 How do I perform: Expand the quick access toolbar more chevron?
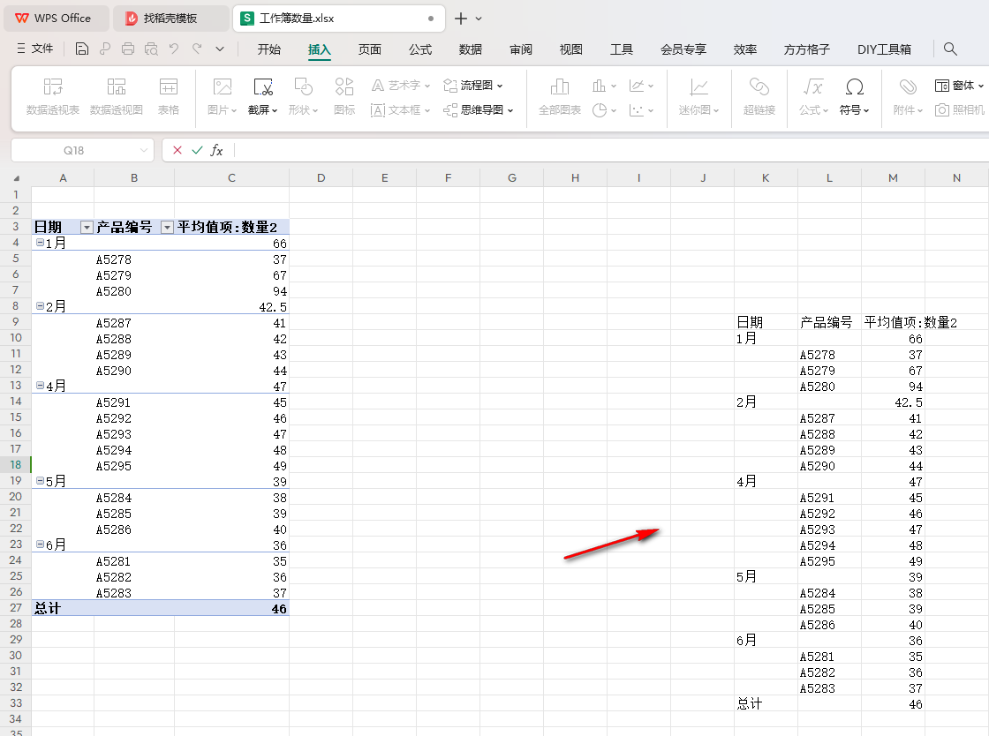point(220,49)
